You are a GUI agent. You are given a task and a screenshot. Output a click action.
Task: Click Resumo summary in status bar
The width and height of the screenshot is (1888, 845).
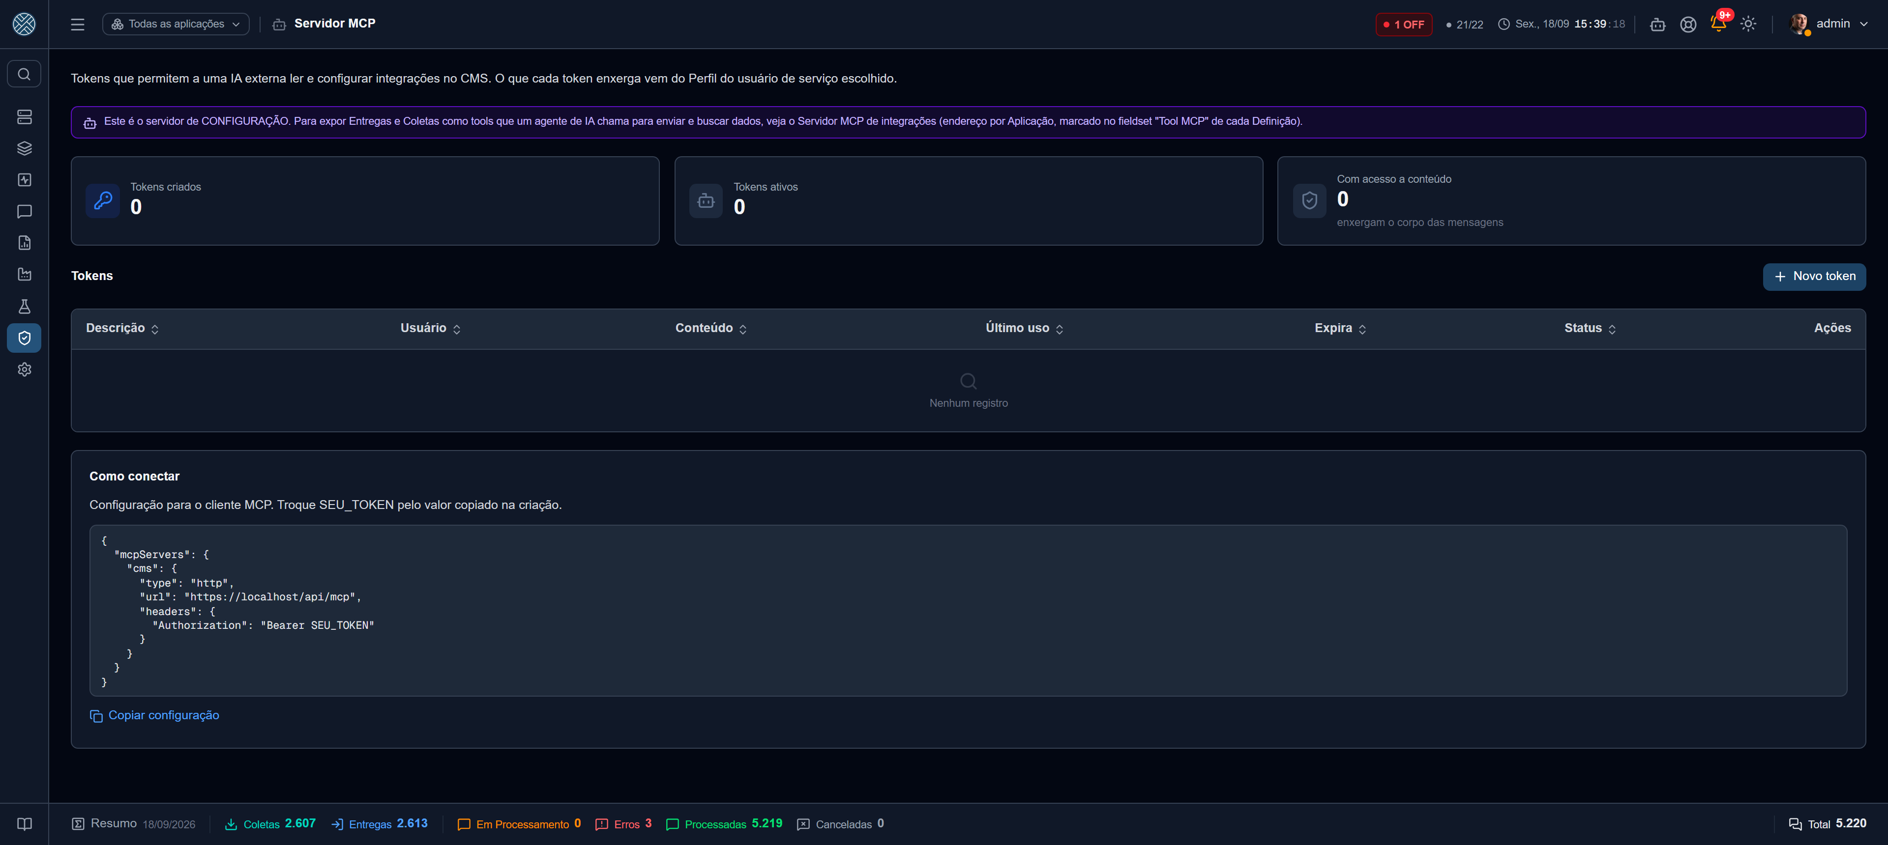[133, 824]
